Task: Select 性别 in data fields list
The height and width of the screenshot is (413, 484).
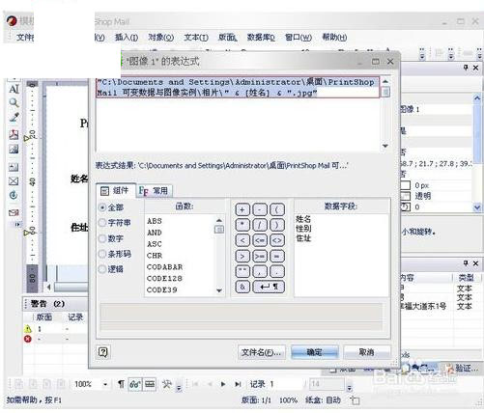Action: pos(303,229)
